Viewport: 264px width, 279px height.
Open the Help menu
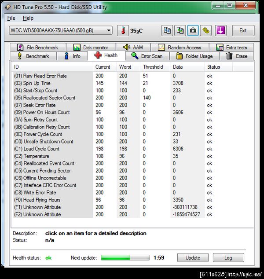coord(28,18)
